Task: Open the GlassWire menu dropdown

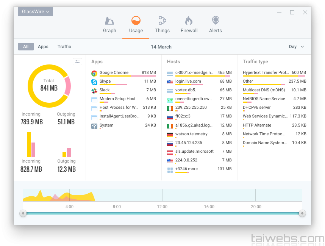Action: [36, 12]
